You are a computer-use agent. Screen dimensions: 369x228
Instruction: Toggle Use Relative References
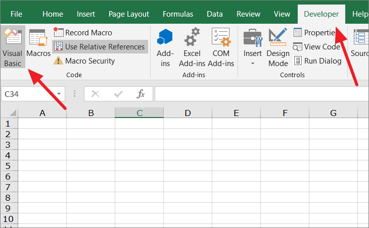pyautogui.click(x=100, y=46)
